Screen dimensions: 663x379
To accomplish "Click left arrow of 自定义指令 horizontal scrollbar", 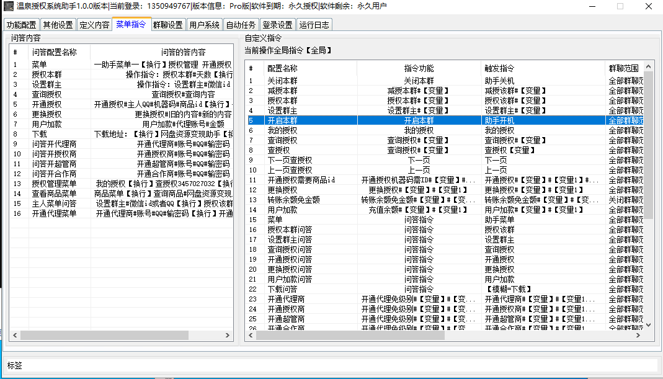I will click(x=251, y=335).
